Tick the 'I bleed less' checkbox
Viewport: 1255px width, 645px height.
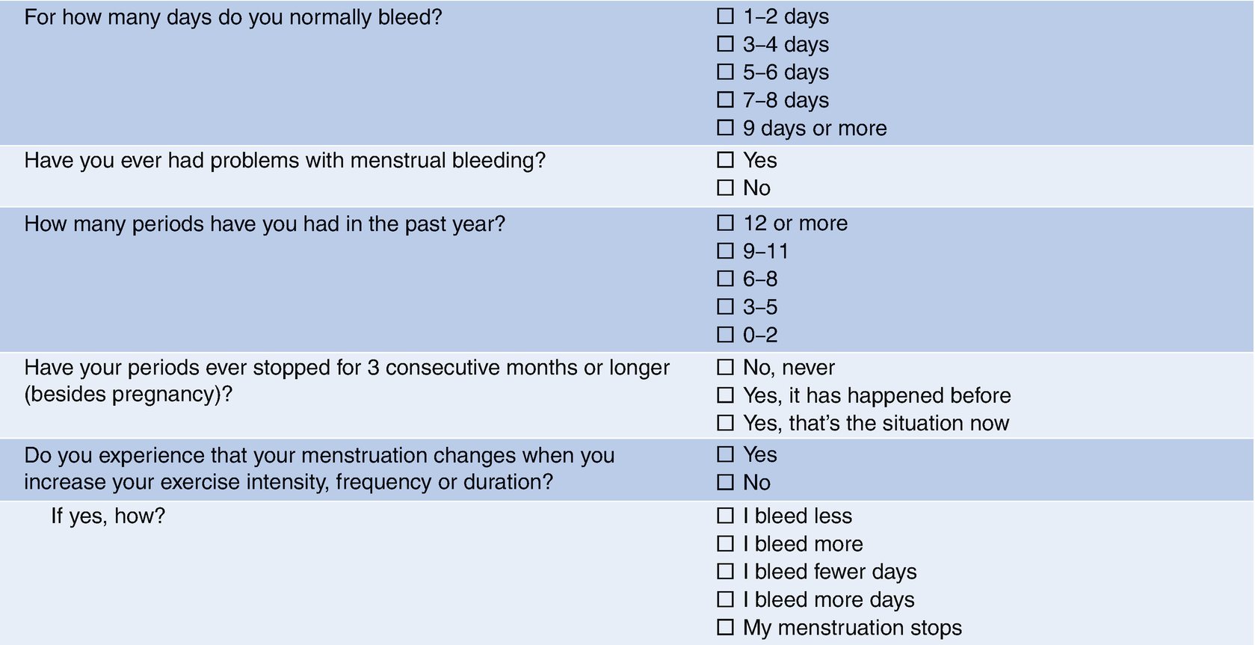click(x=725, y=515)
